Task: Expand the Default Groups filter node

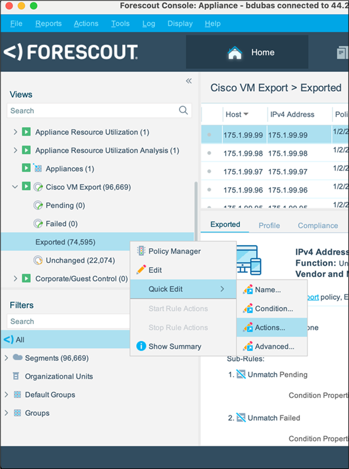Action: click(x=7, y=394)
